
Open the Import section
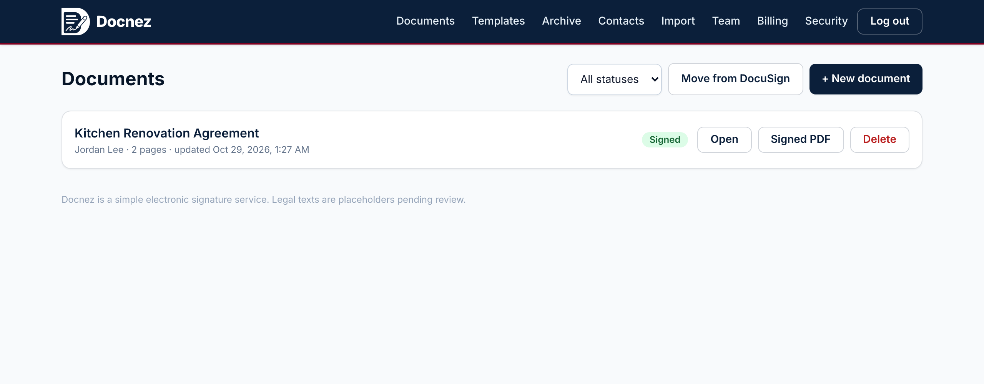coord(678,21)
